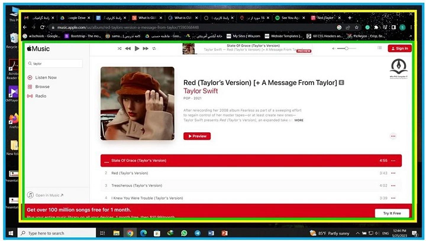Mute the player volume icon
Viewport: 426px width, 241px height.
(334, 48)
